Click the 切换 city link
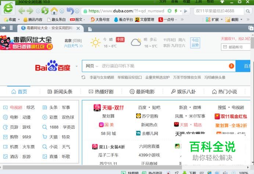Screen dimensions: 254x174 (77, 41)
